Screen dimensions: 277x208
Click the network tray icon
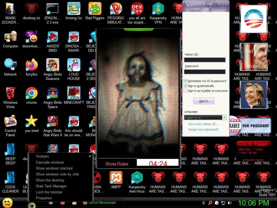[223, 203]
